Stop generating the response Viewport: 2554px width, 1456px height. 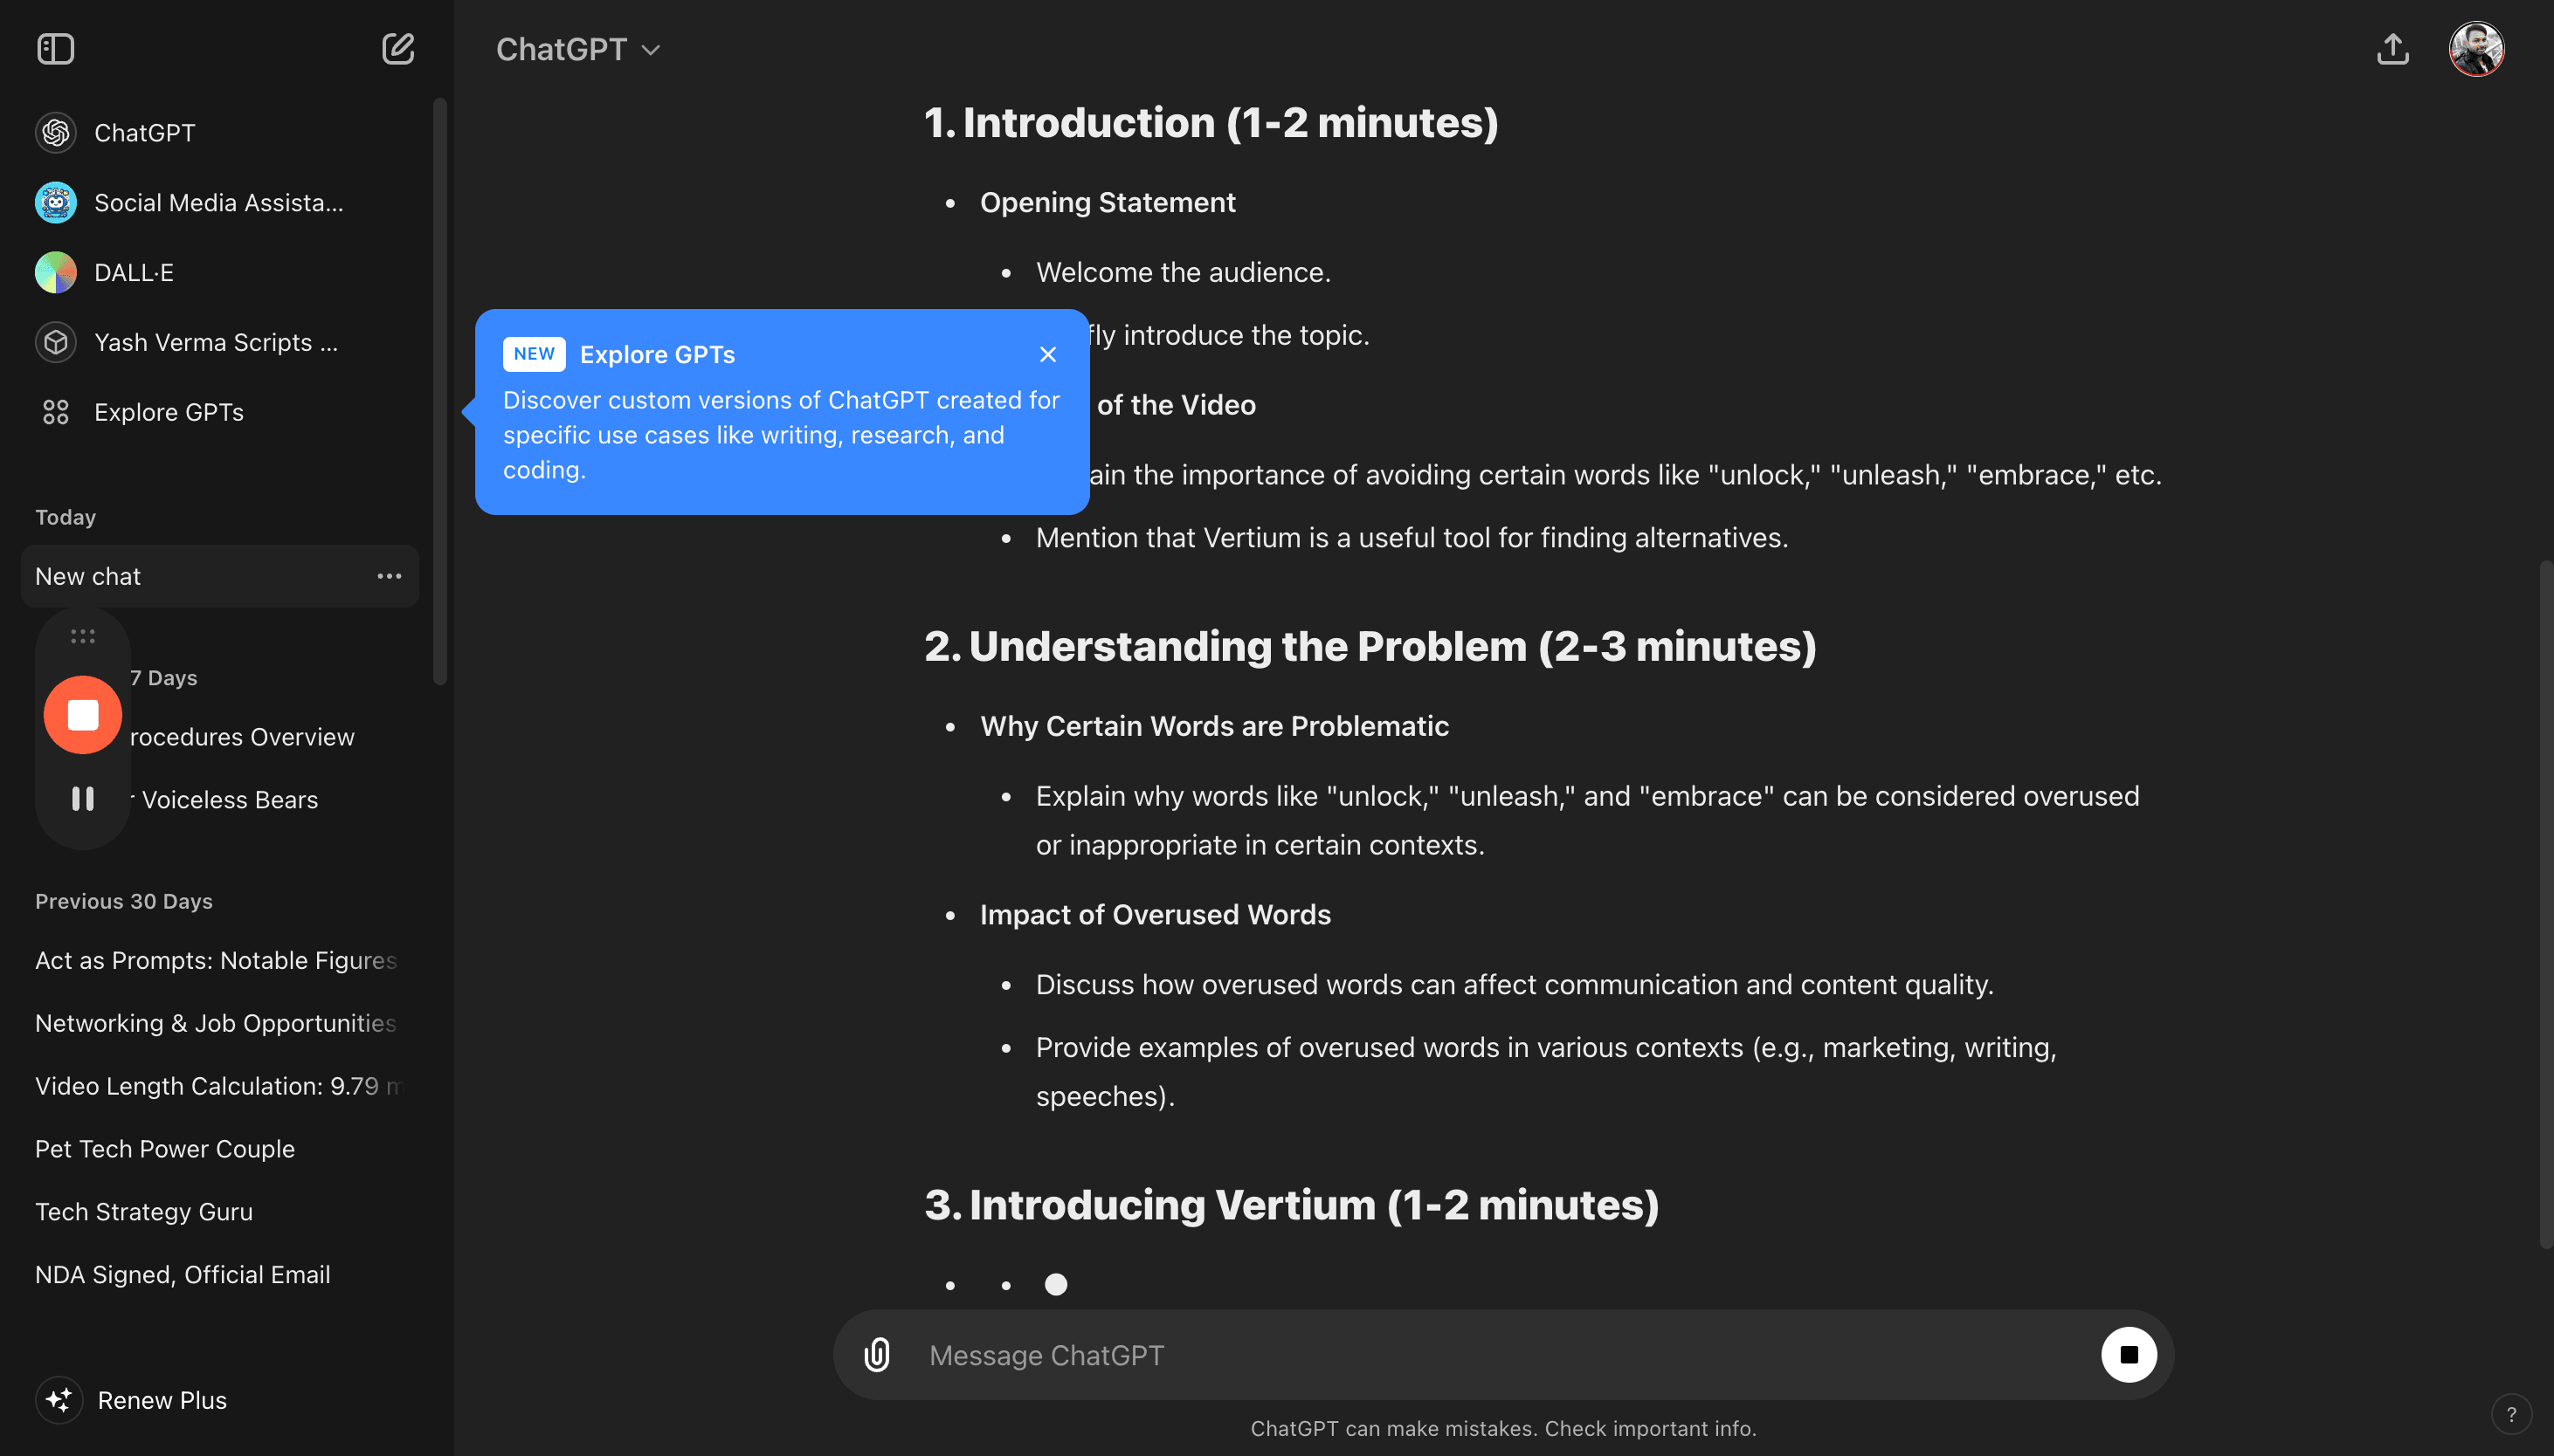click(2129, 1355)
